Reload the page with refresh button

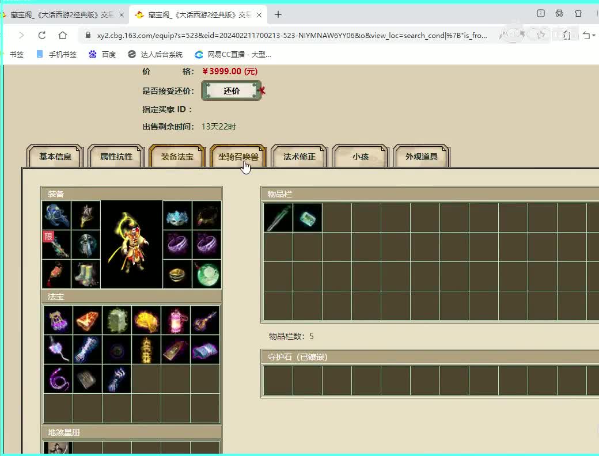pyautogui.click(x=42, y=35)
